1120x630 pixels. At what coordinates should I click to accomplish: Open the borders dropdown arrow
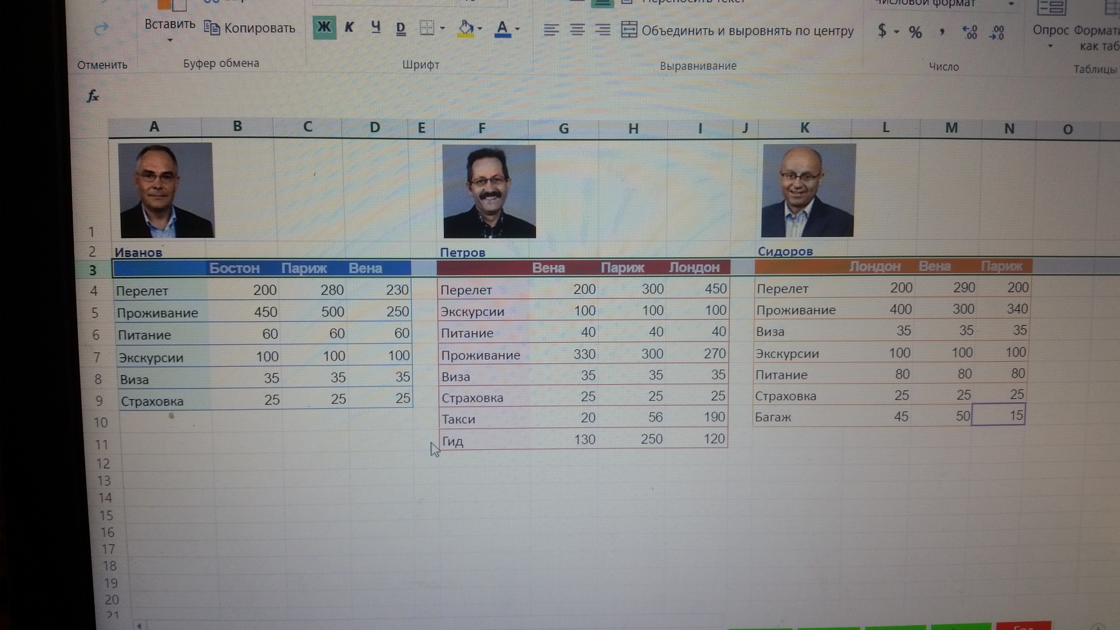click(442, 28)
